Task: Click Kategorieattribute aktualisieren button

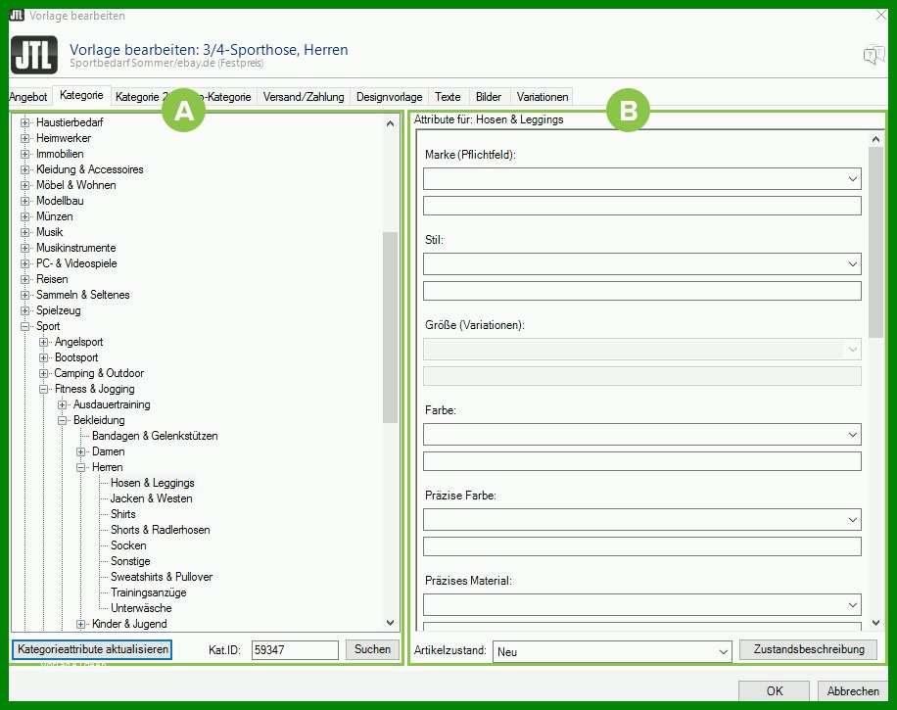Action: point(92,649)
